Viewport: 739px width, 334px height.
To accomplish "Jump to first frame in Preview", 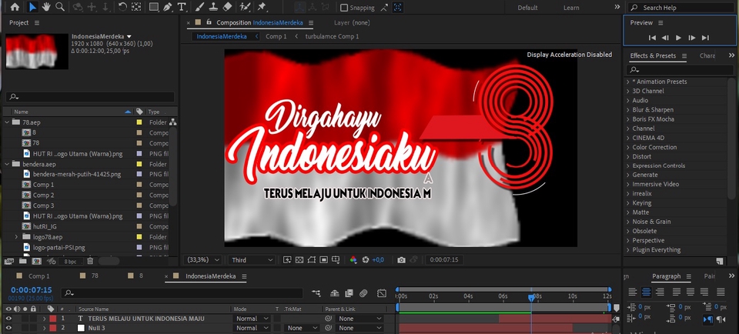I will pos(652,38).
